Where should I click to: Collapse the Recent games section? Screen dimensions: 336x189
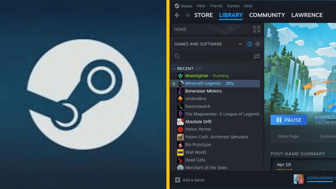tap(174, 69)
